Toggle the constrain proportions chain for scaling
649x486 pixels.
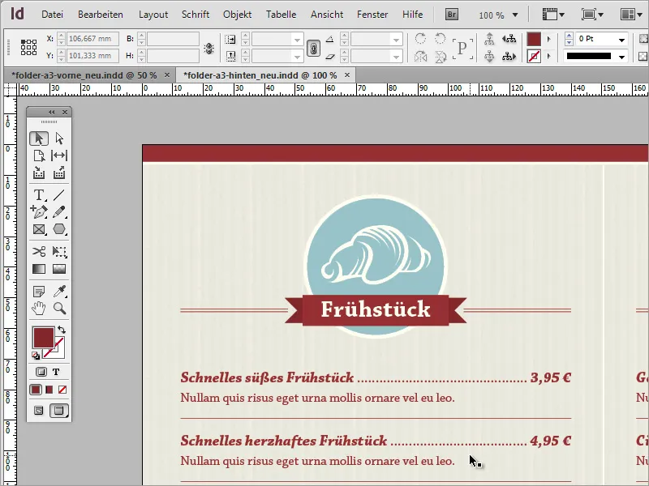pos(313,49)
